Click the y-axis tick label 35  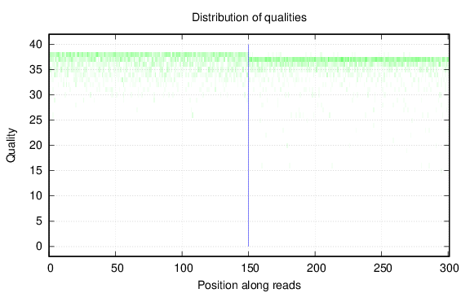[x=36, y=70]
